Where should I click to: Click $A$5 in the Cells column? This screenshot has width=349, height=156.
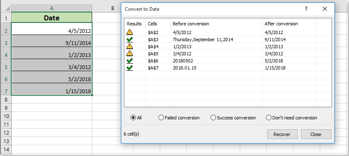pos(153,54)
